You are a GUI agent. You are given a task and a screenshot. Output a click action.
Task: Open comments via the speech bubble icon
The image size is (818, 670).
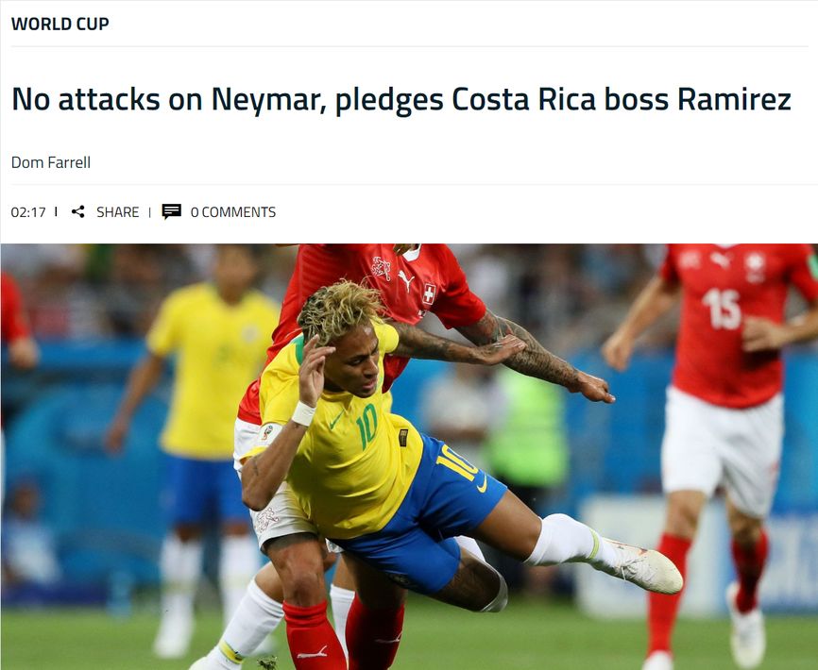tap(171, 211)
